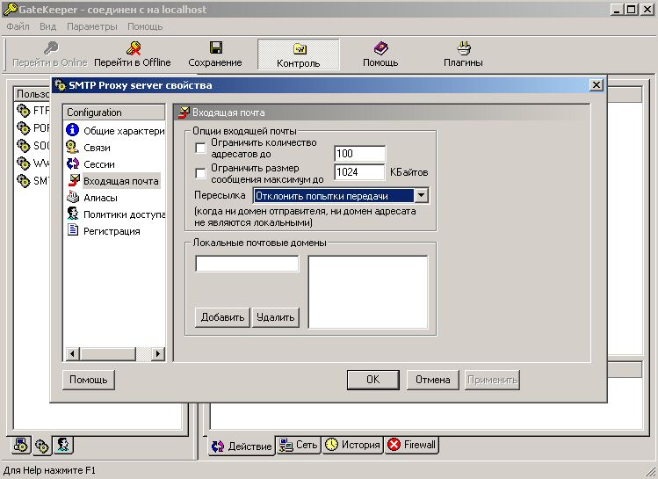The height and width of the screenshot is (479, 658).
Task: Click the first left-panel bottom tab icon
Action: [x=21, y=445]
